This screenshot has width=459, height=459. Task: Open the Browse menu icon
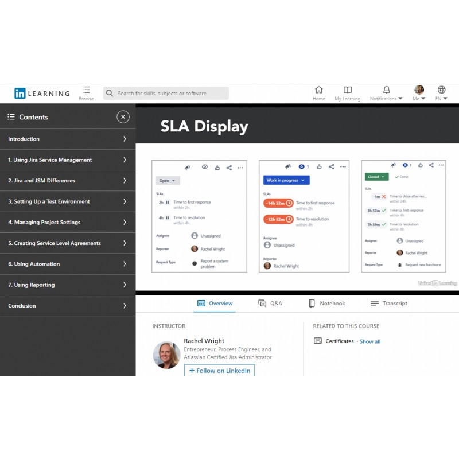click(86, 90)
